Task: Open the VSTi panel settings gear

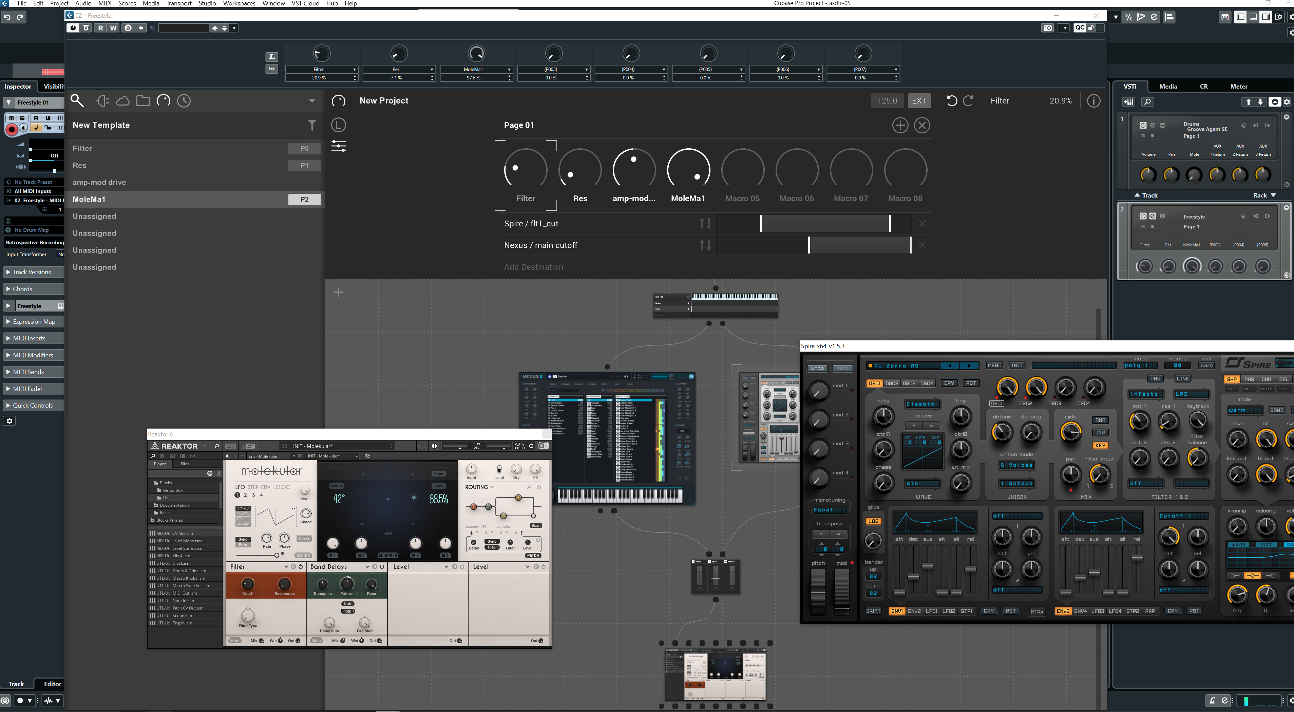Action: click(1287, 102)
